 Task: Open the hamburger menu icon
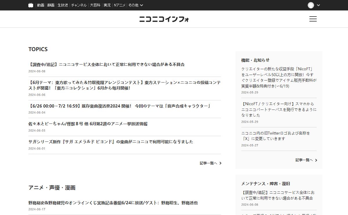[313, 19]
